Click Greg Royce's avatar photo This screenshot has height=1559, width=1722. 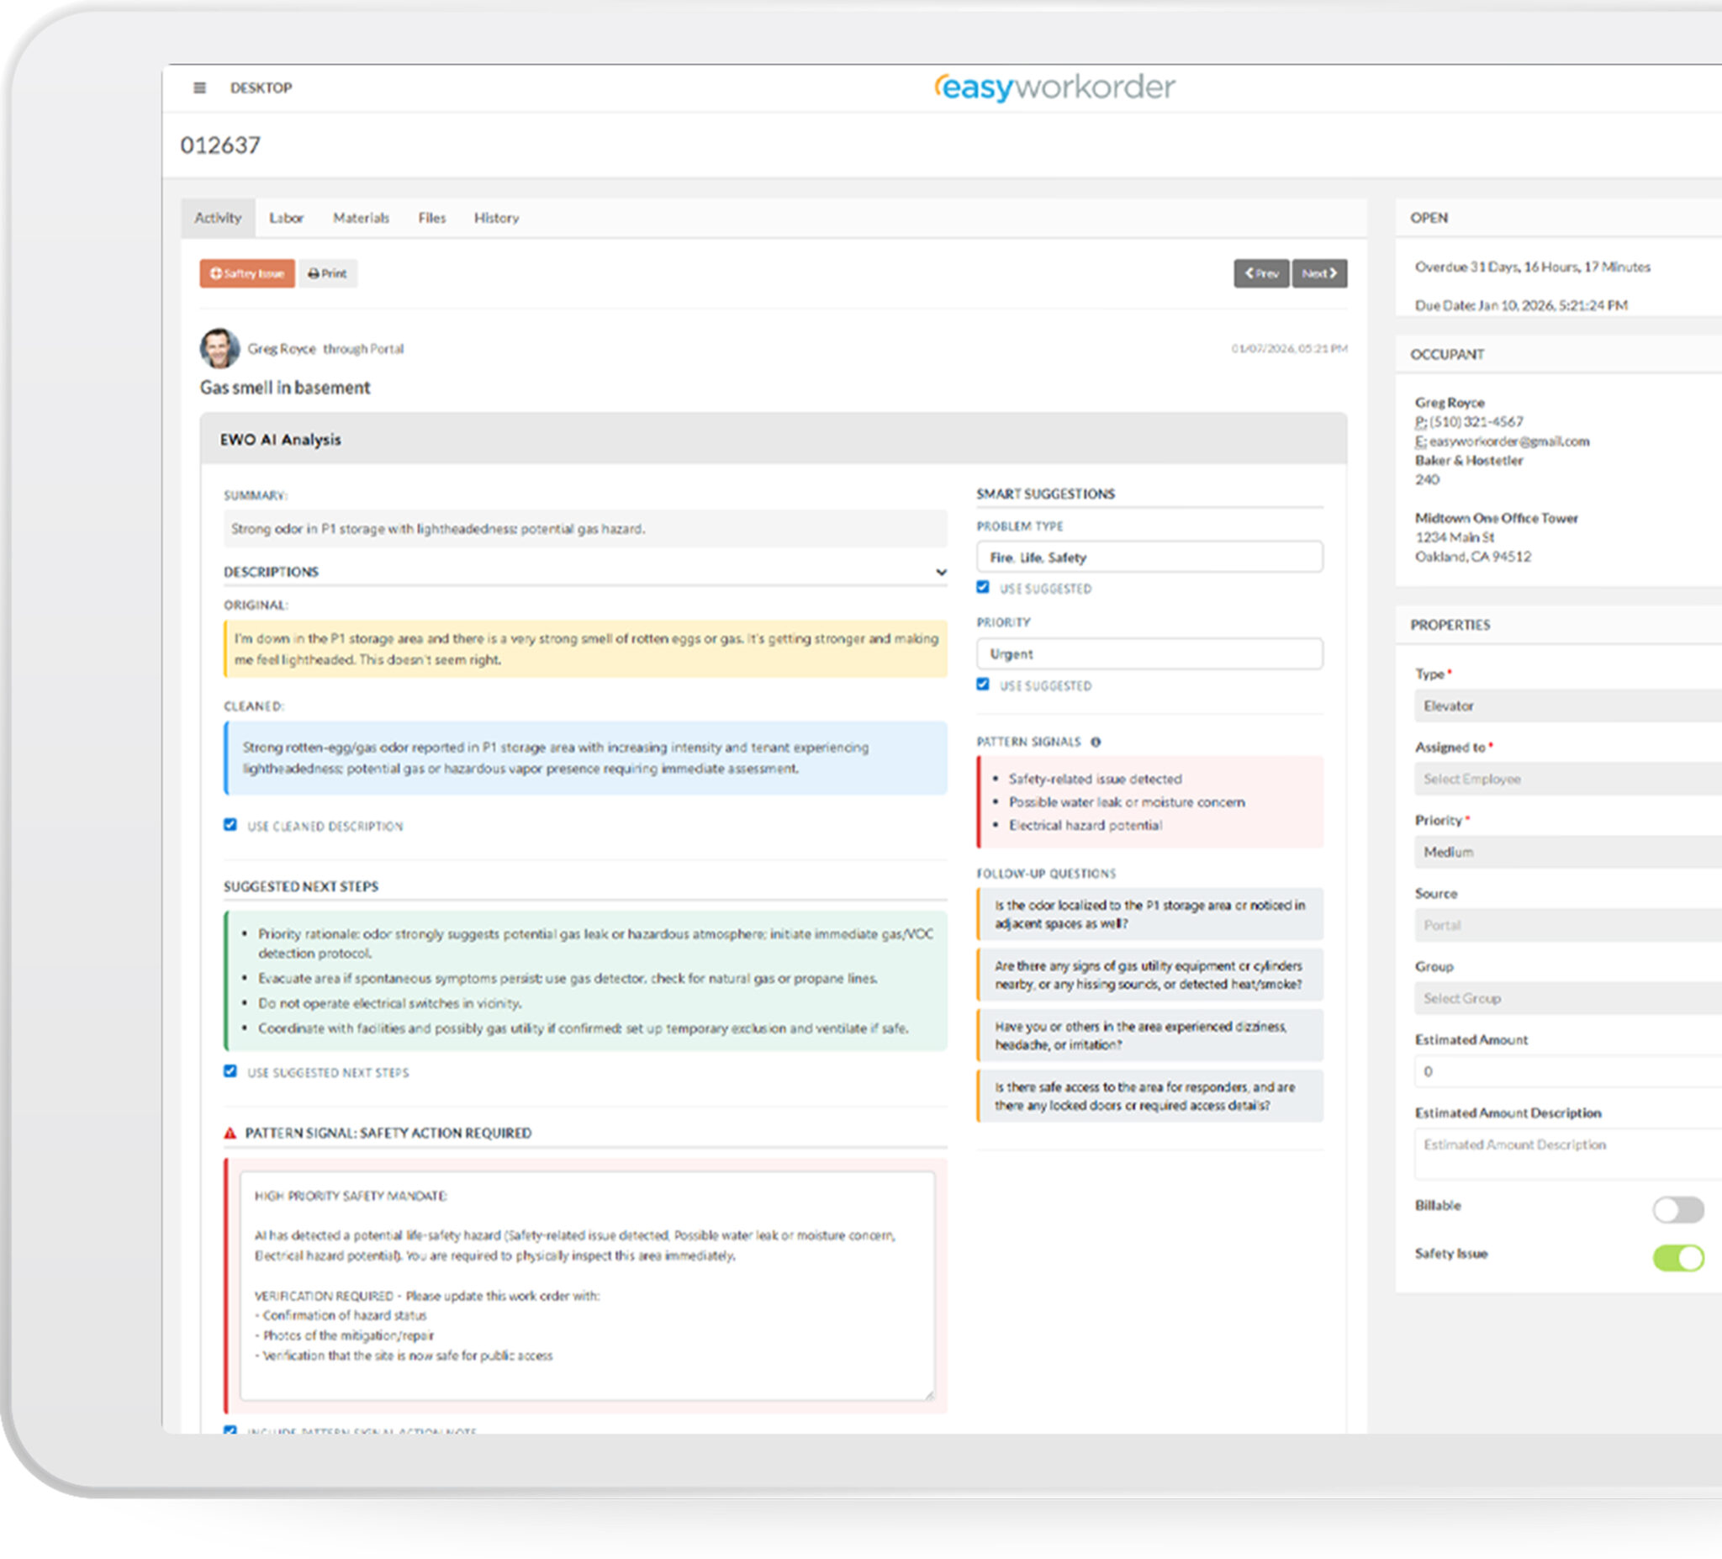[219, 348]
